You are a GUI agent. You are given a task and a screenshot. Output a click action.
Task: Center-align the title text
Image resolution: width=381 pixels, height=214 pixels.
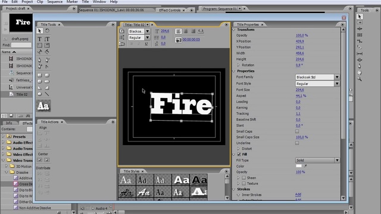186,31
